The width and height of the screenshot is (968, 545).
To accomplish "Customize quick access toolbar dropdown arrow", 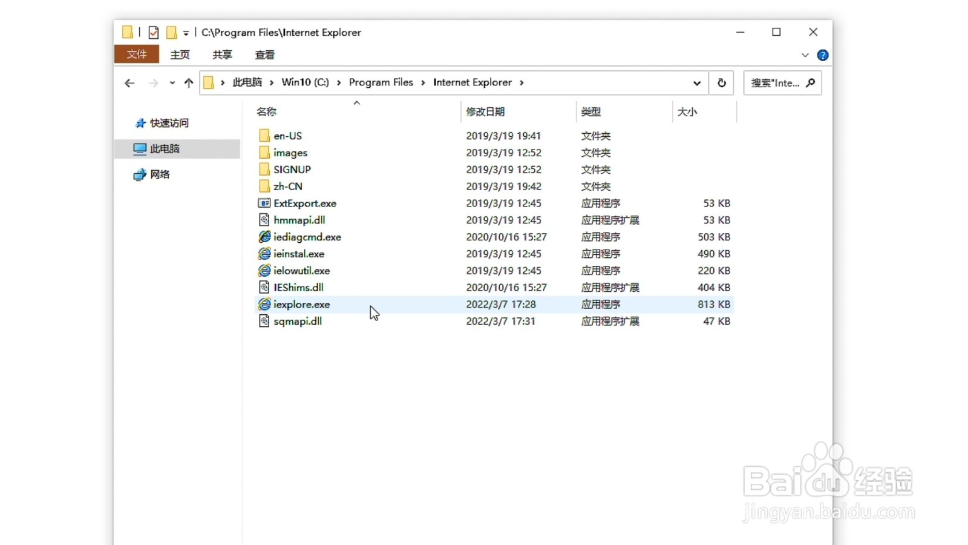I will 186,33.
